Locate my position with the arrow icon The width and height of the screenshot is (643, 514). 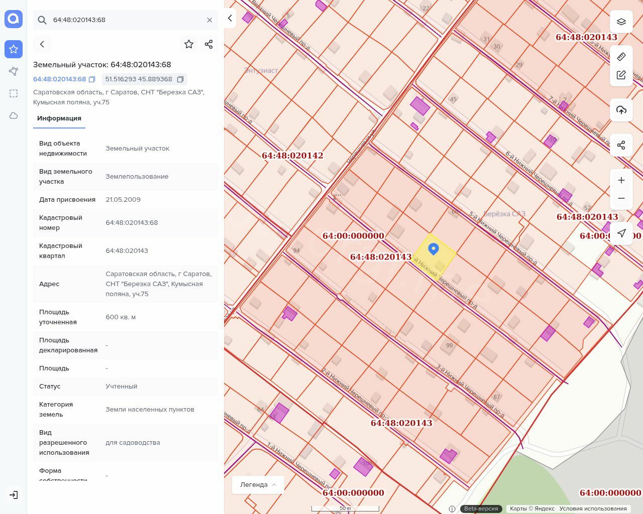[x=621, y=233]
